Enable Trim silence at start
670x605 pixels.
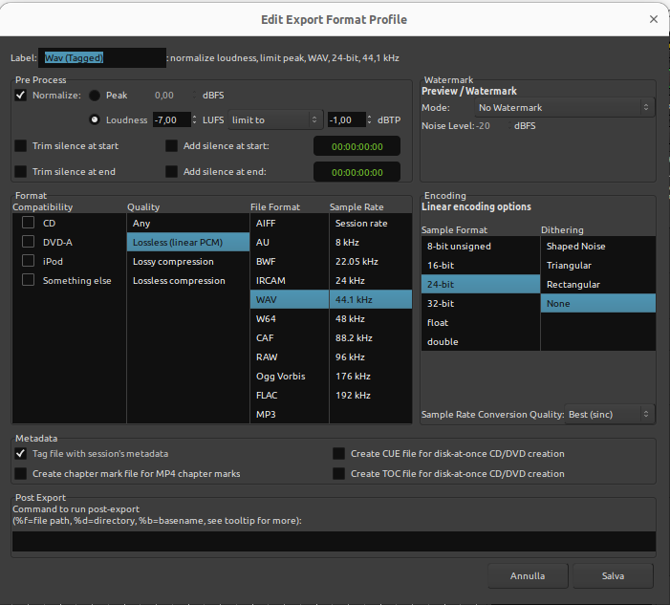[x=21, y=145]
